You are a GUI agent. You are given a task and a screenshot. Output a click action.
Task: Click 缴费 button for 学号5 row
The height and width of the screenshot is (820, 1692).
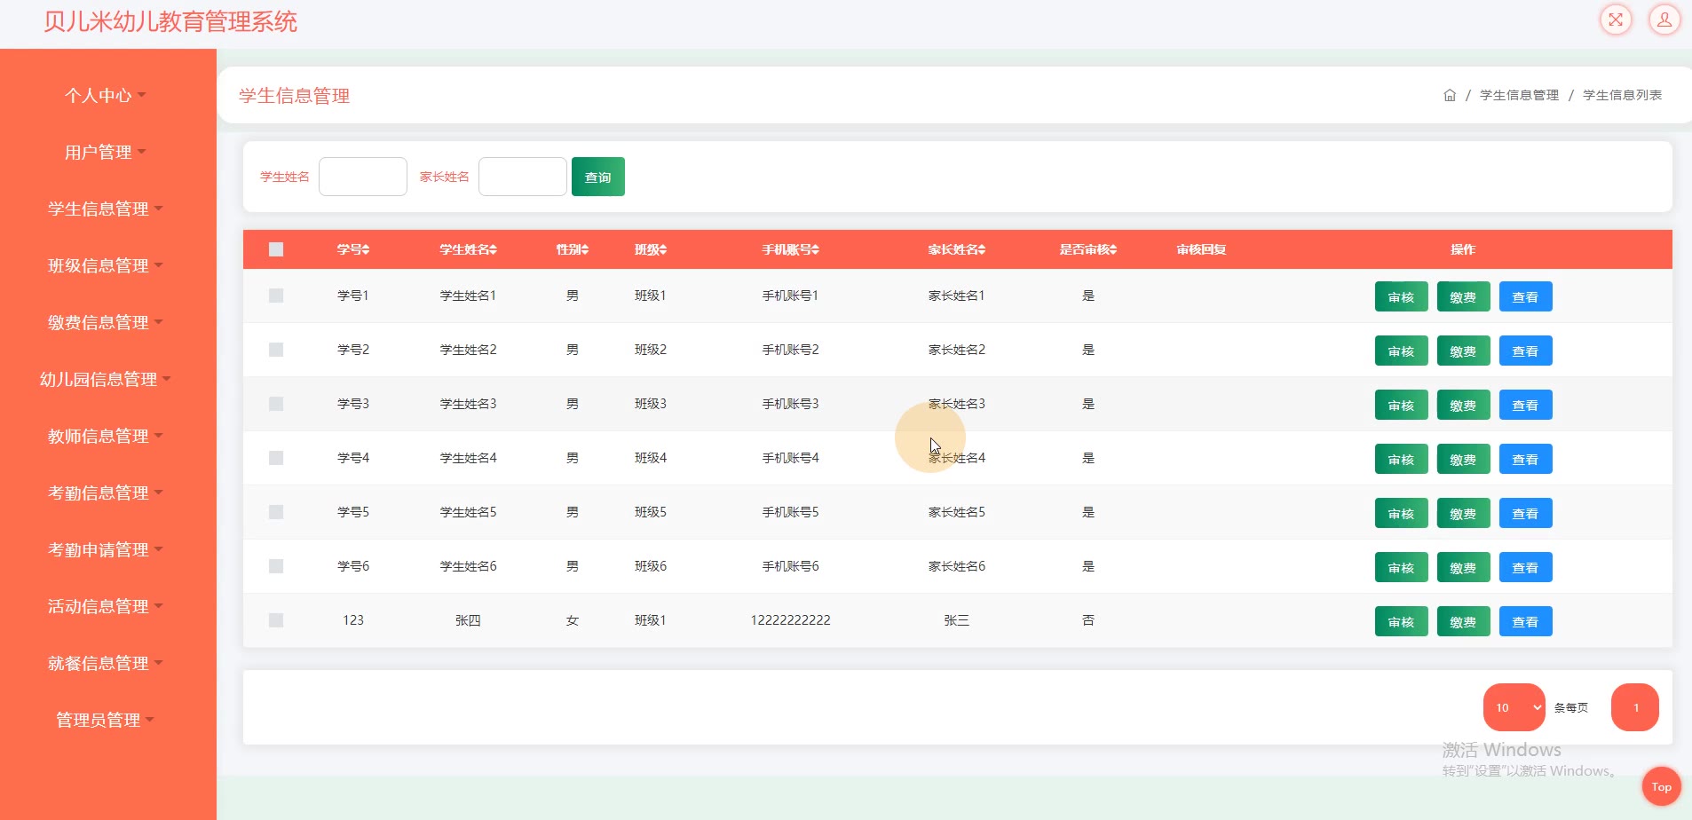[1463, 513]
